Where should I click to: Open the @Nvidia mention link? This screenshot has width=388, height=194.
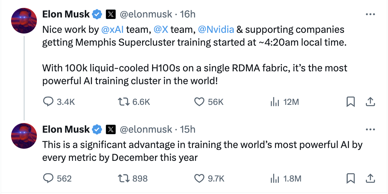pyautogui.click(x=216, y=30)
